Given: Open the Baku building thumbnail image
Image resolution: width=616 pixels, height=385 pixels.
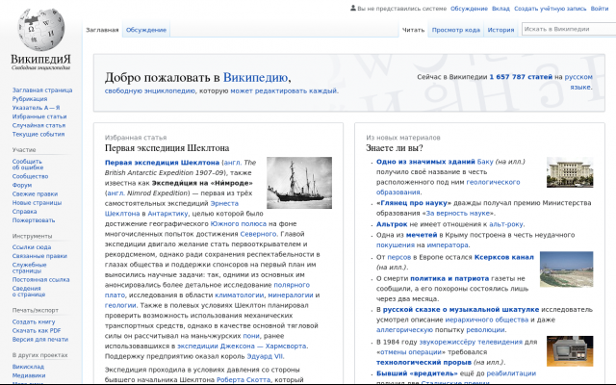Looking at the screenshot, I should (x=570, y=172).
